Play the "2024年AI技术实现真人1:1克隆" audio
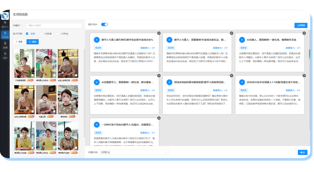 click(x=242, y=82)
